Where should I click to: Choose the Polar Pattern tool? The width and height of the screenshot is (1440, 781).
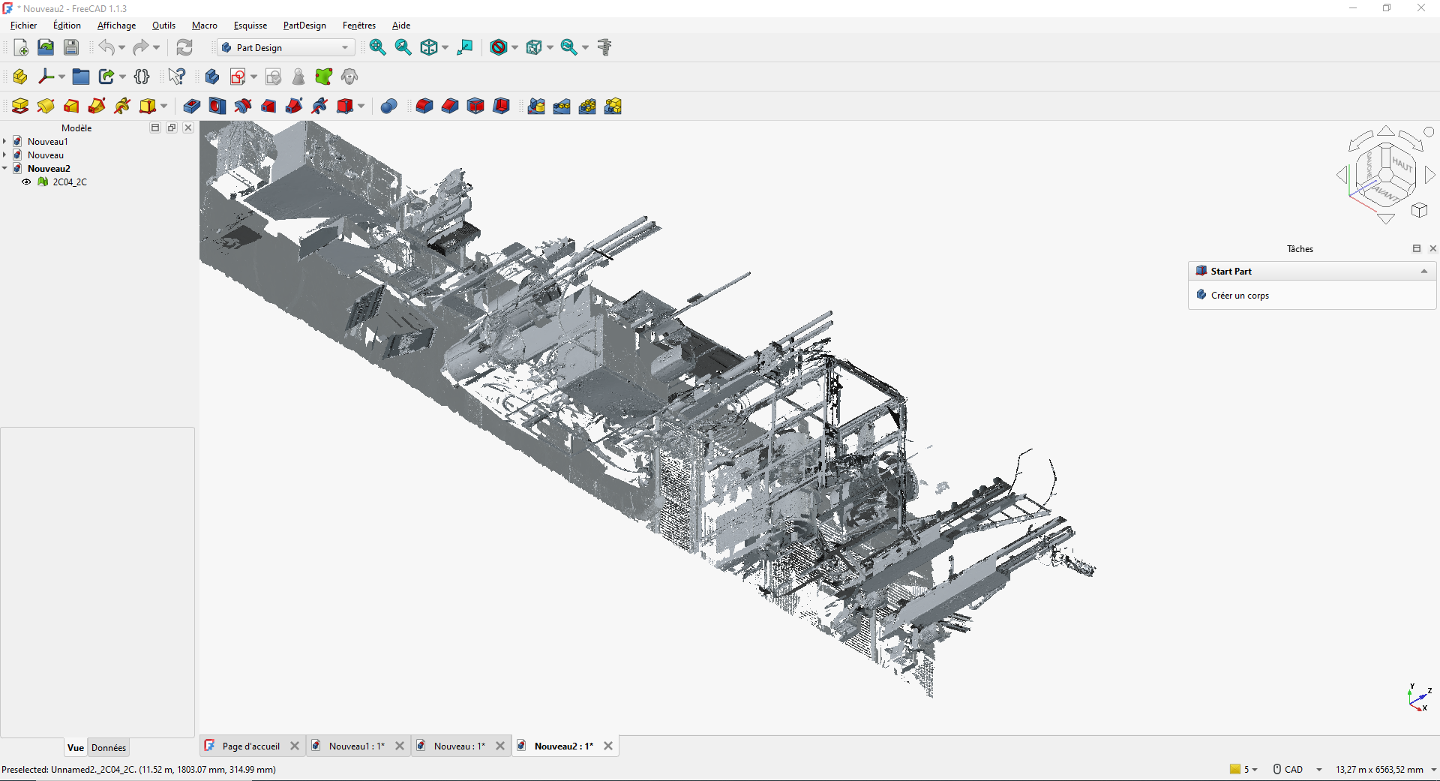pos(587,106)
